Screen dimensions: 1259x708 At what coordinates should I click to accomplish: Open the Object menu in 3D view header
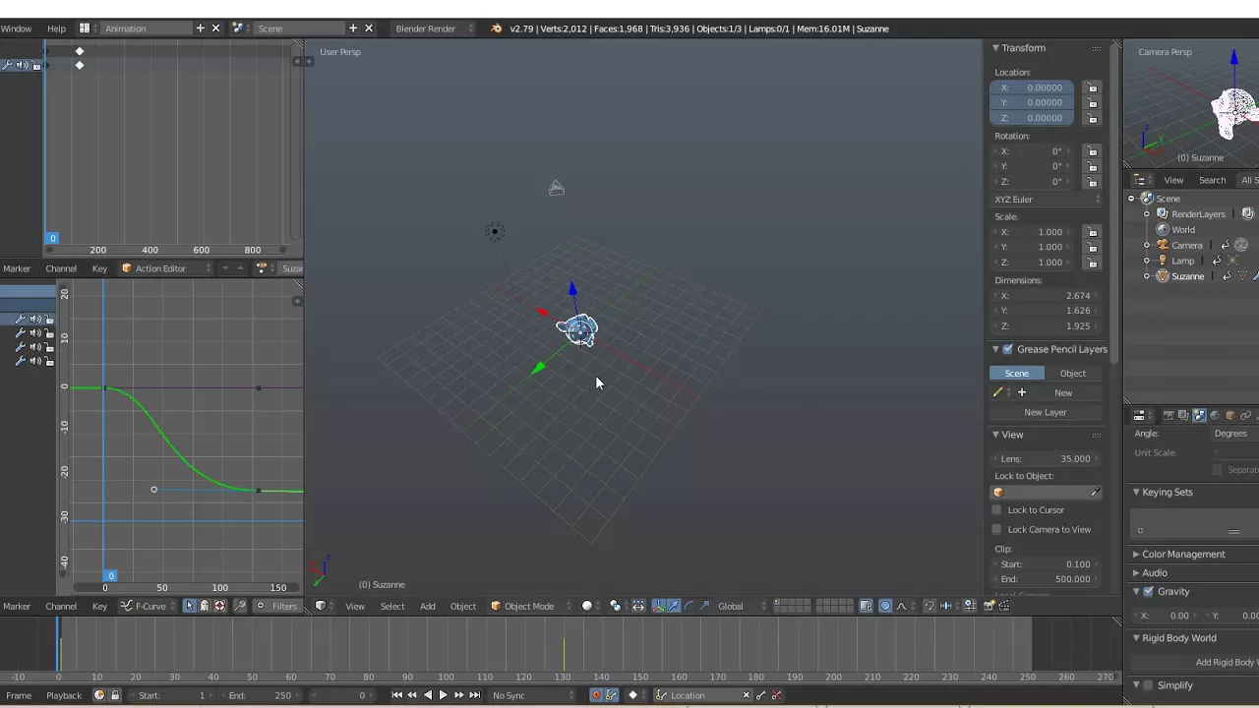click(463, 606)
